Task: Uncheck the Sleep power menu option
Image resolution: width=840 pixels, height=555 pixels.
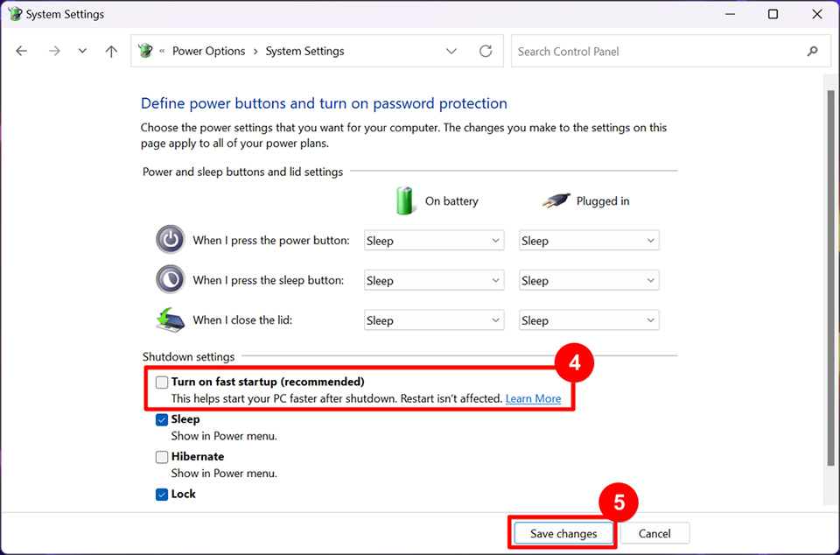Action: pos(161,419)
